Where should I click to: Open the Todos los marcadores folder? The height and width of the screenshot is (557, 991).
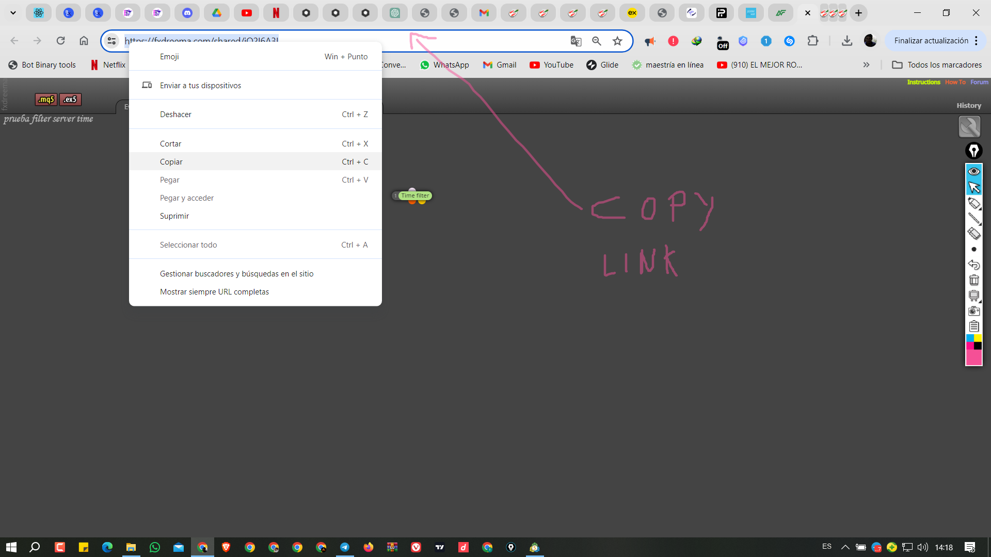937,64
